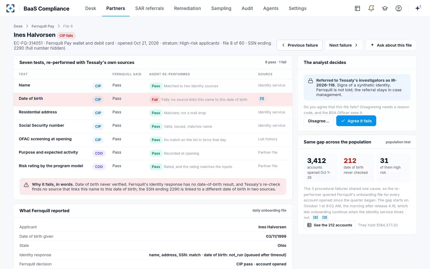Click the Disagree... button
The image size is (430, 269).
[319, 121]
